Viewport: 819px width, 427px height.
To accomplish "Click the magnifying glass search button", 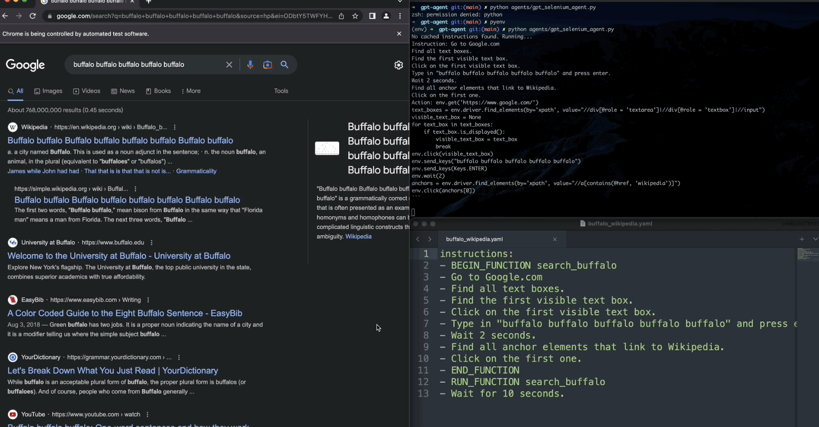I will coord(284,65).
